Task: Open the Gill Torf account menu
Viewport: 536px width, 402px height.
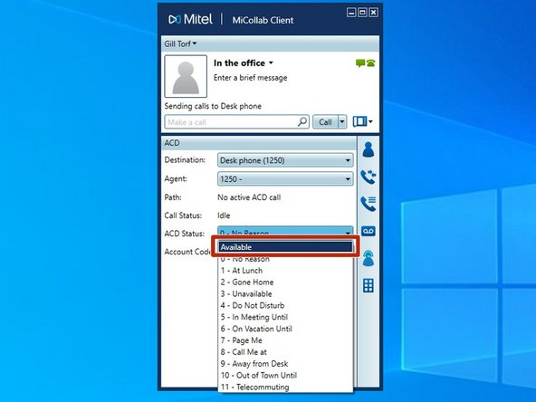Action: coord(180,43)
